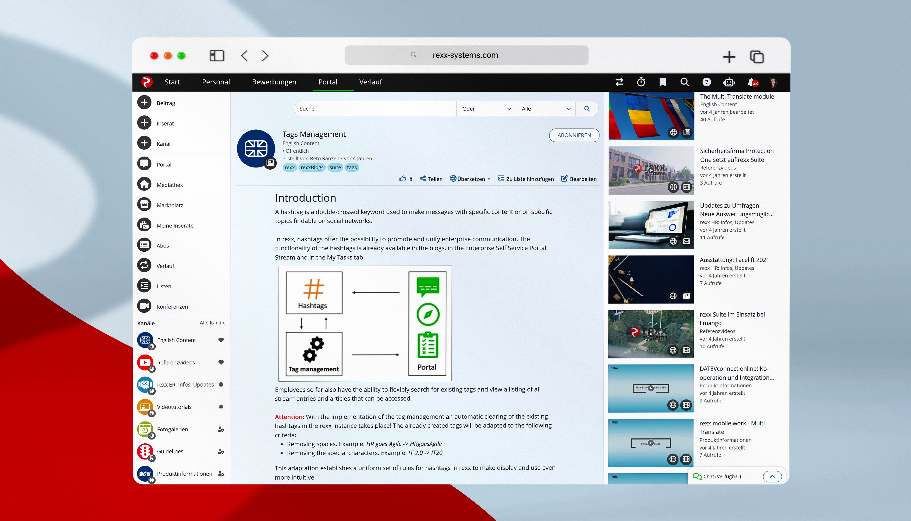Open the Alle Kanäle link
This screenshot has width=911, height=521.
(212, 323)
